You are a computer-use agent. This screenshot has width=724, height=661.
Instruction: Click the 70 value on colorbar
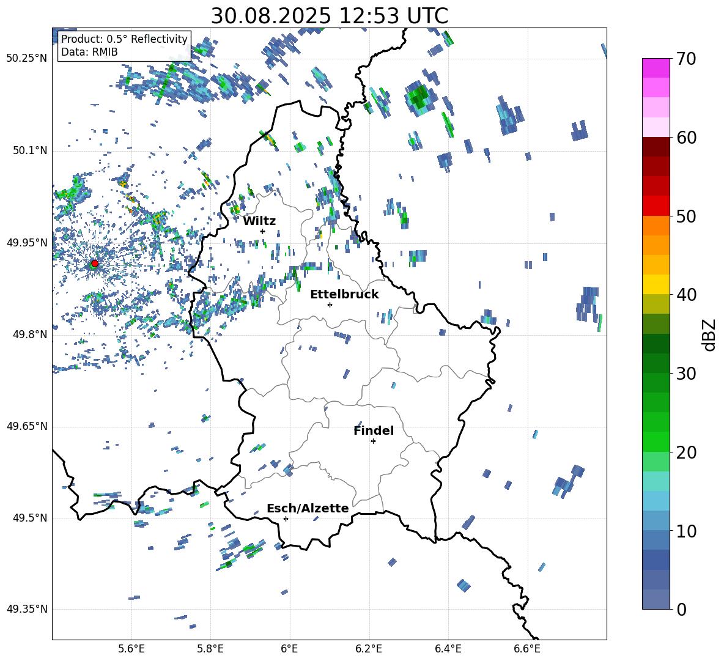[x=686, y=59]
